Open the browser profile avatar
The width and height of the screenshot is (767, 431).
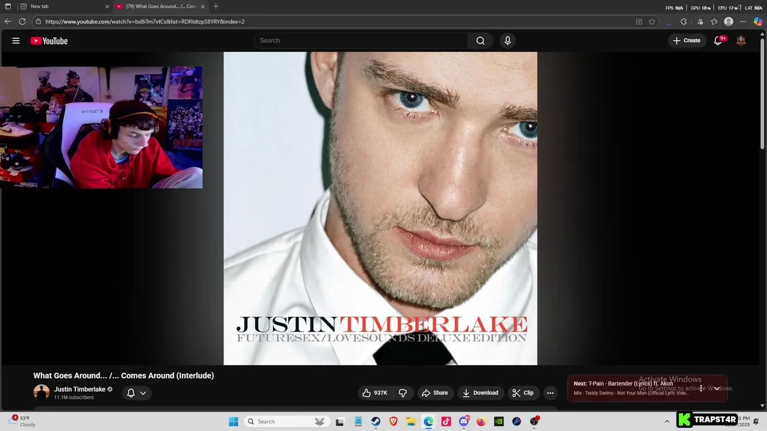click(729, 22)
